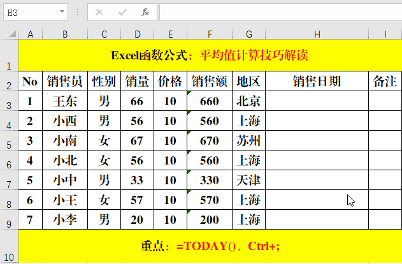The height and width of the screenshot is (264, 402).
Task: Click the sales amount cell 330
Action: click(x=210, y=180)
